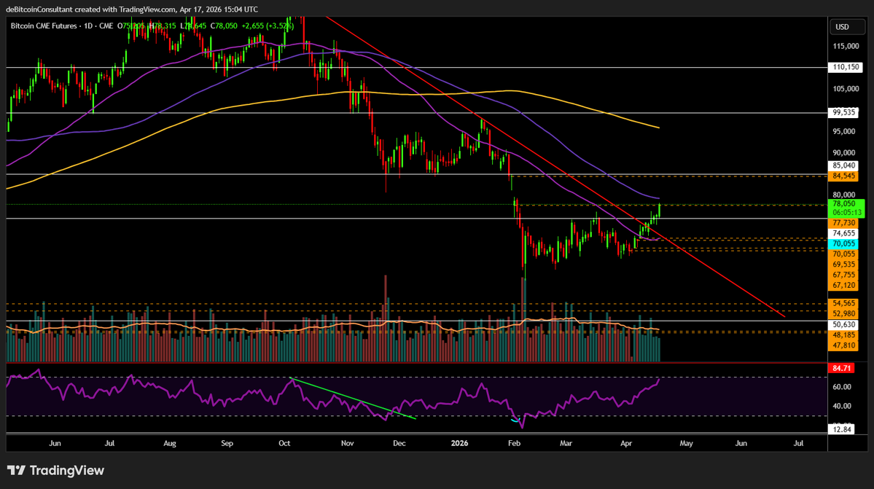Viewport: 874px width, 489px height.
Task: Click the Feb label on time axis
Action: point(514,443)
